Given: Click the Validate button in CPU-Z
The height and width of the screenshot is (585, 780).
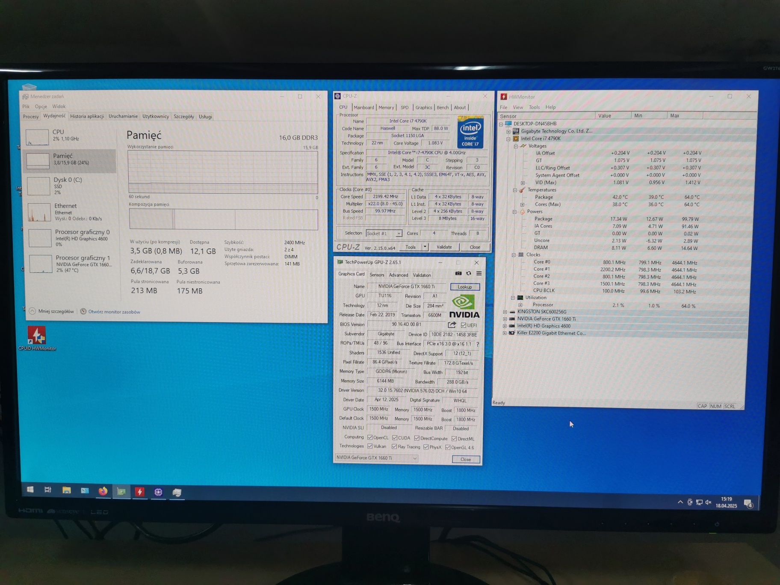Looking at the screenshot, I should pyautogui.click(x=444, y=247).
